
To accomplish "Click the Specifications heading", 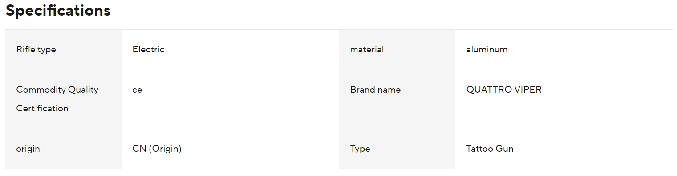I will click(x=58, y=11).
